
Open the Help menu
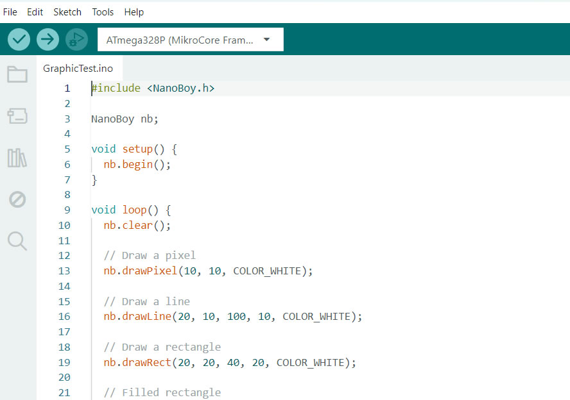pos(134,12)
